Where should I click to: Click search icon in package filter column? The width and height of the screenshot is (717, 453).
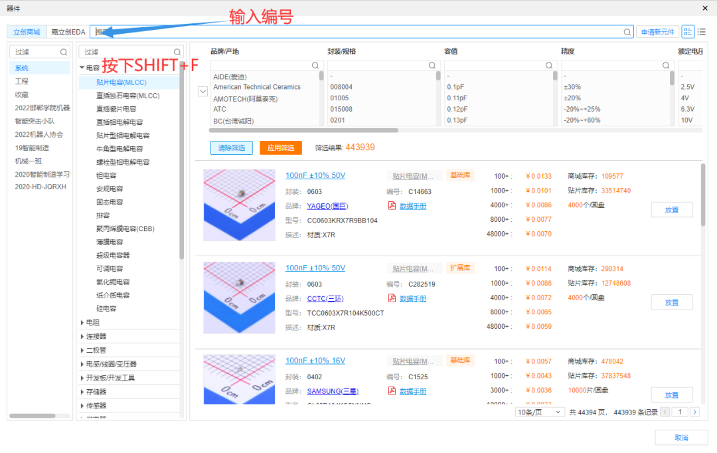(432, 66)
